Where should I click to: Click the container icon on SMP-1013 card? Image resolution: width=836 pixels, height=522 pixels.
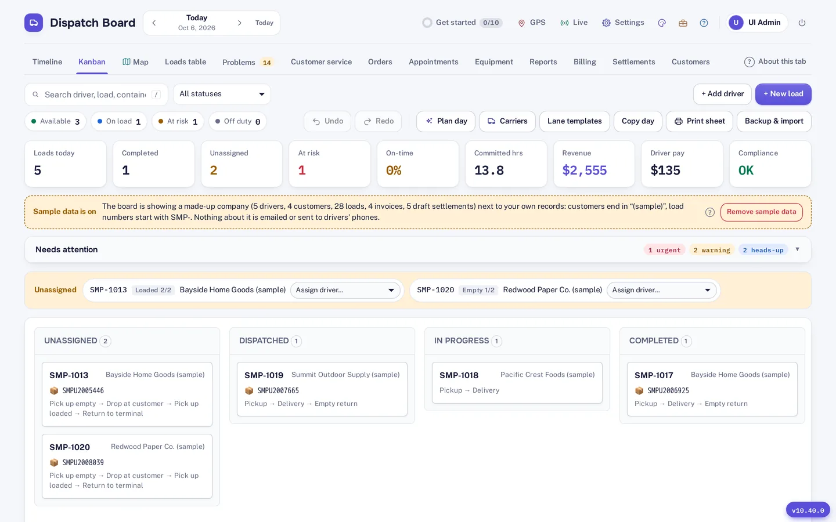coord(54,390)
